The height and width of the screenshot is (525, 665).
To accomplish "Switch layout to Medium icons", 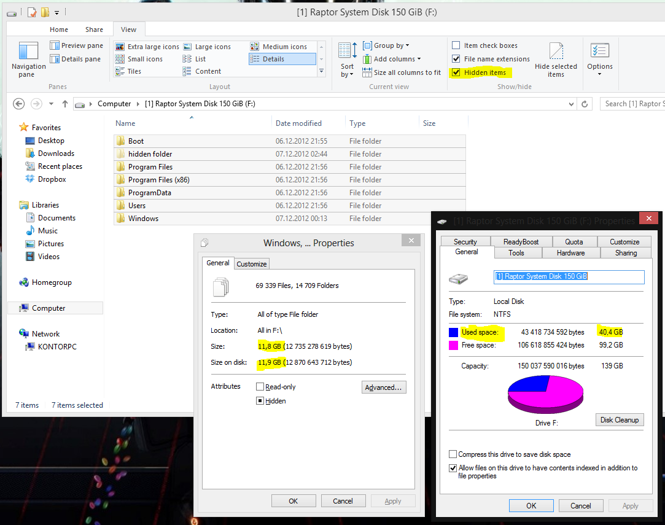I will [x=279, y=47].
